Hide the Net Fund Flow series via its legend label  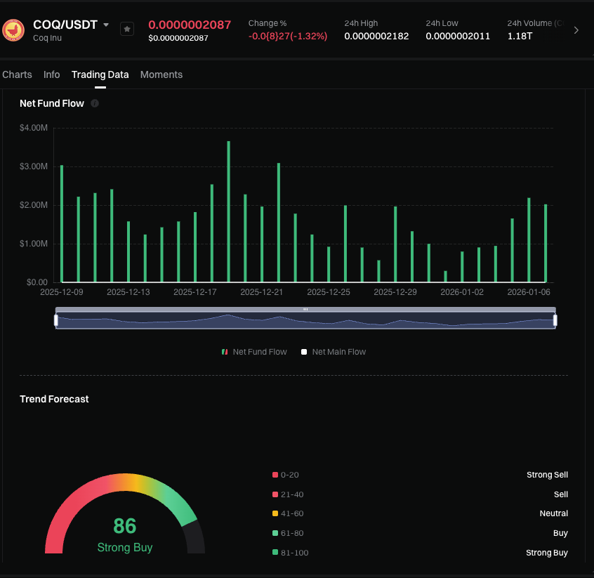coord(260,351)
